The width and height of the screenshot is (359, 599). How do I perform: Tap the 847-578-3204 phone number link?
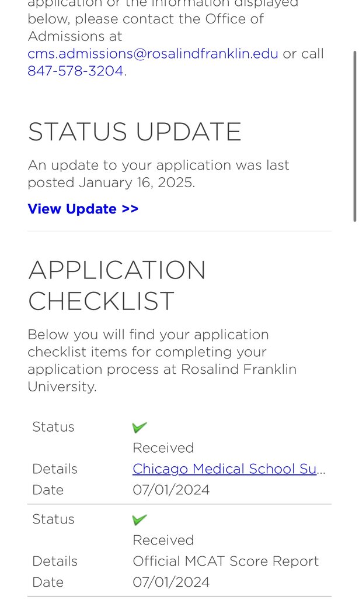(x=75, y=71)
